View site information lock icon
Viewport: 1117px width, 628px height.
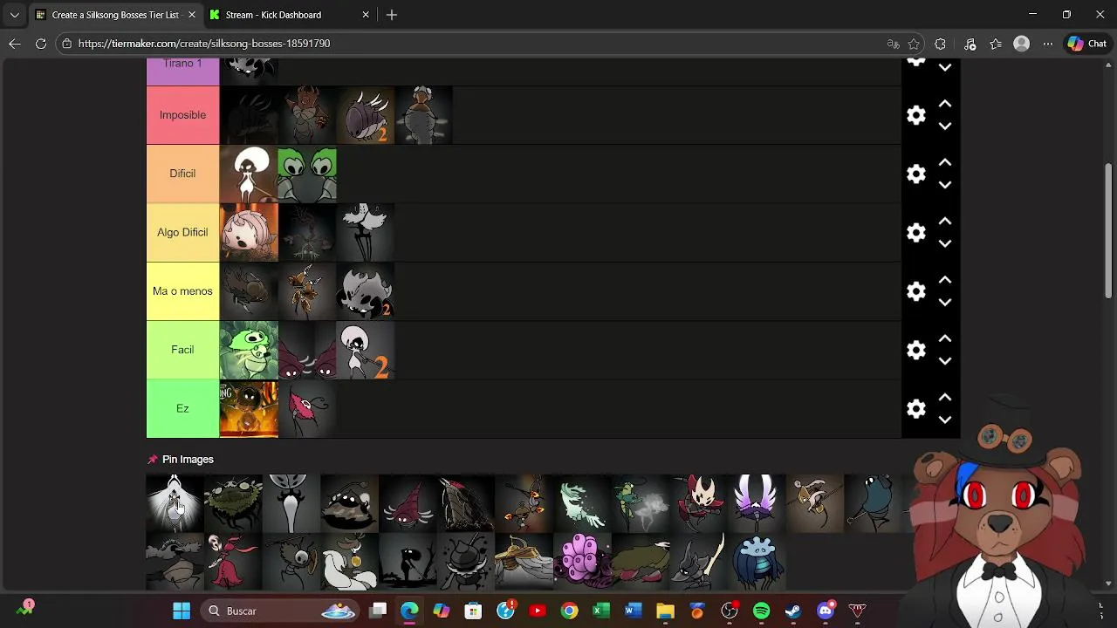(67, 44)
